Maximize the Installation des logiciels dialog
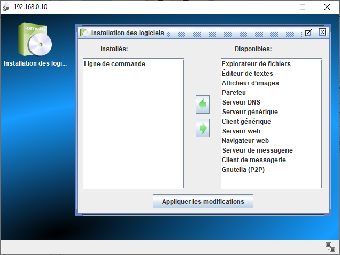Image resolution: width=340 pixels, height=255 pixels. pyautogui.click(x=308, y=33)
